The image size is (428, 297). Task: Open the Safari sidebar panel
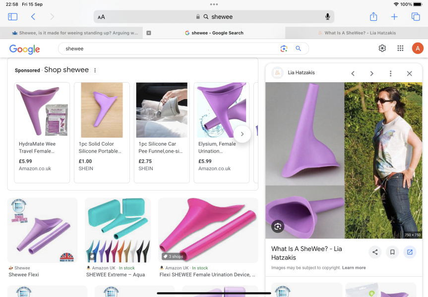(x=12, y=17)
